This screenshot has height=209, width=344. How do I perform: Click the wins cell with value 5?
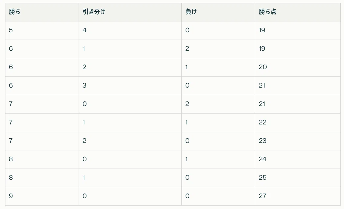click(42, 31)
